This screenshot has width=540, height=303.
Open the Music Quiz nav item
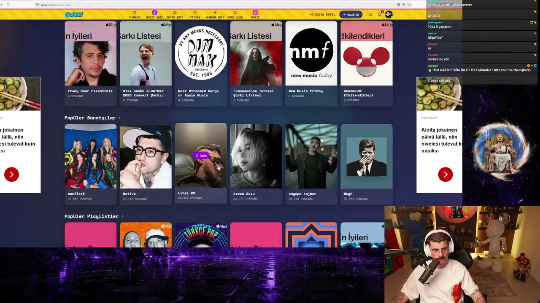pyautogui.click(x=154, y=15)
